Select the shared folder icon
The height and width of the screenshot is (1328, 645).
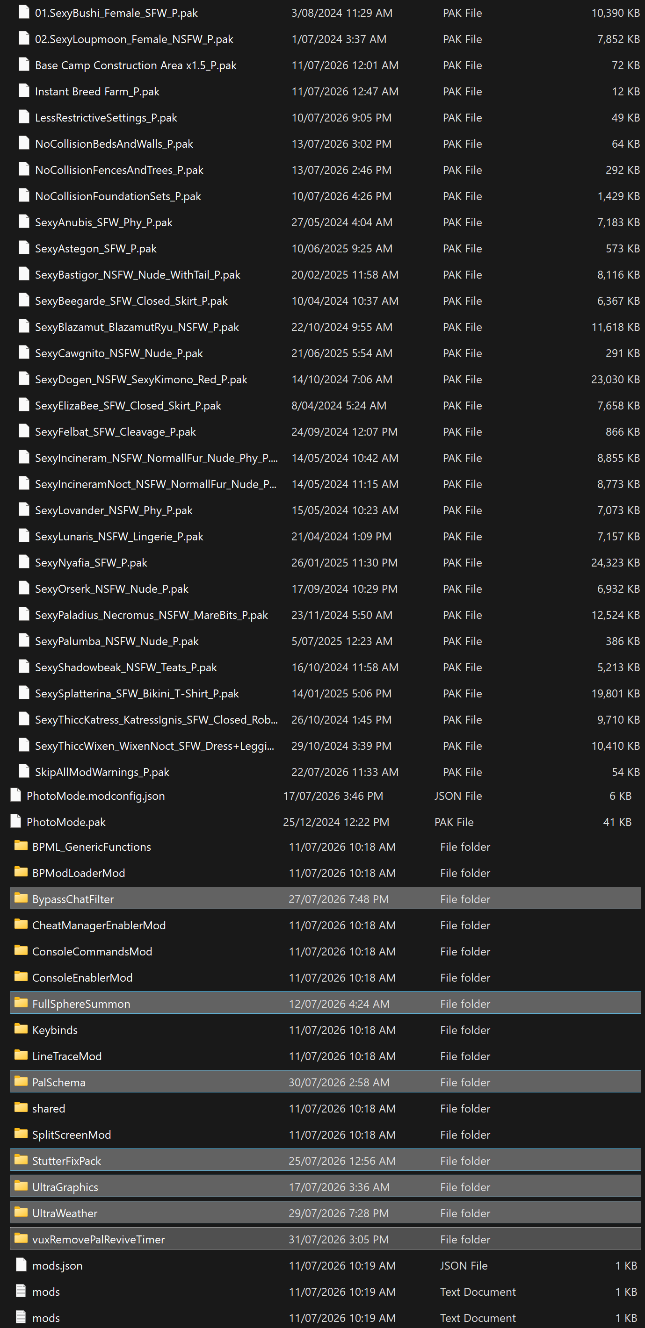[x=21, y=1108]
